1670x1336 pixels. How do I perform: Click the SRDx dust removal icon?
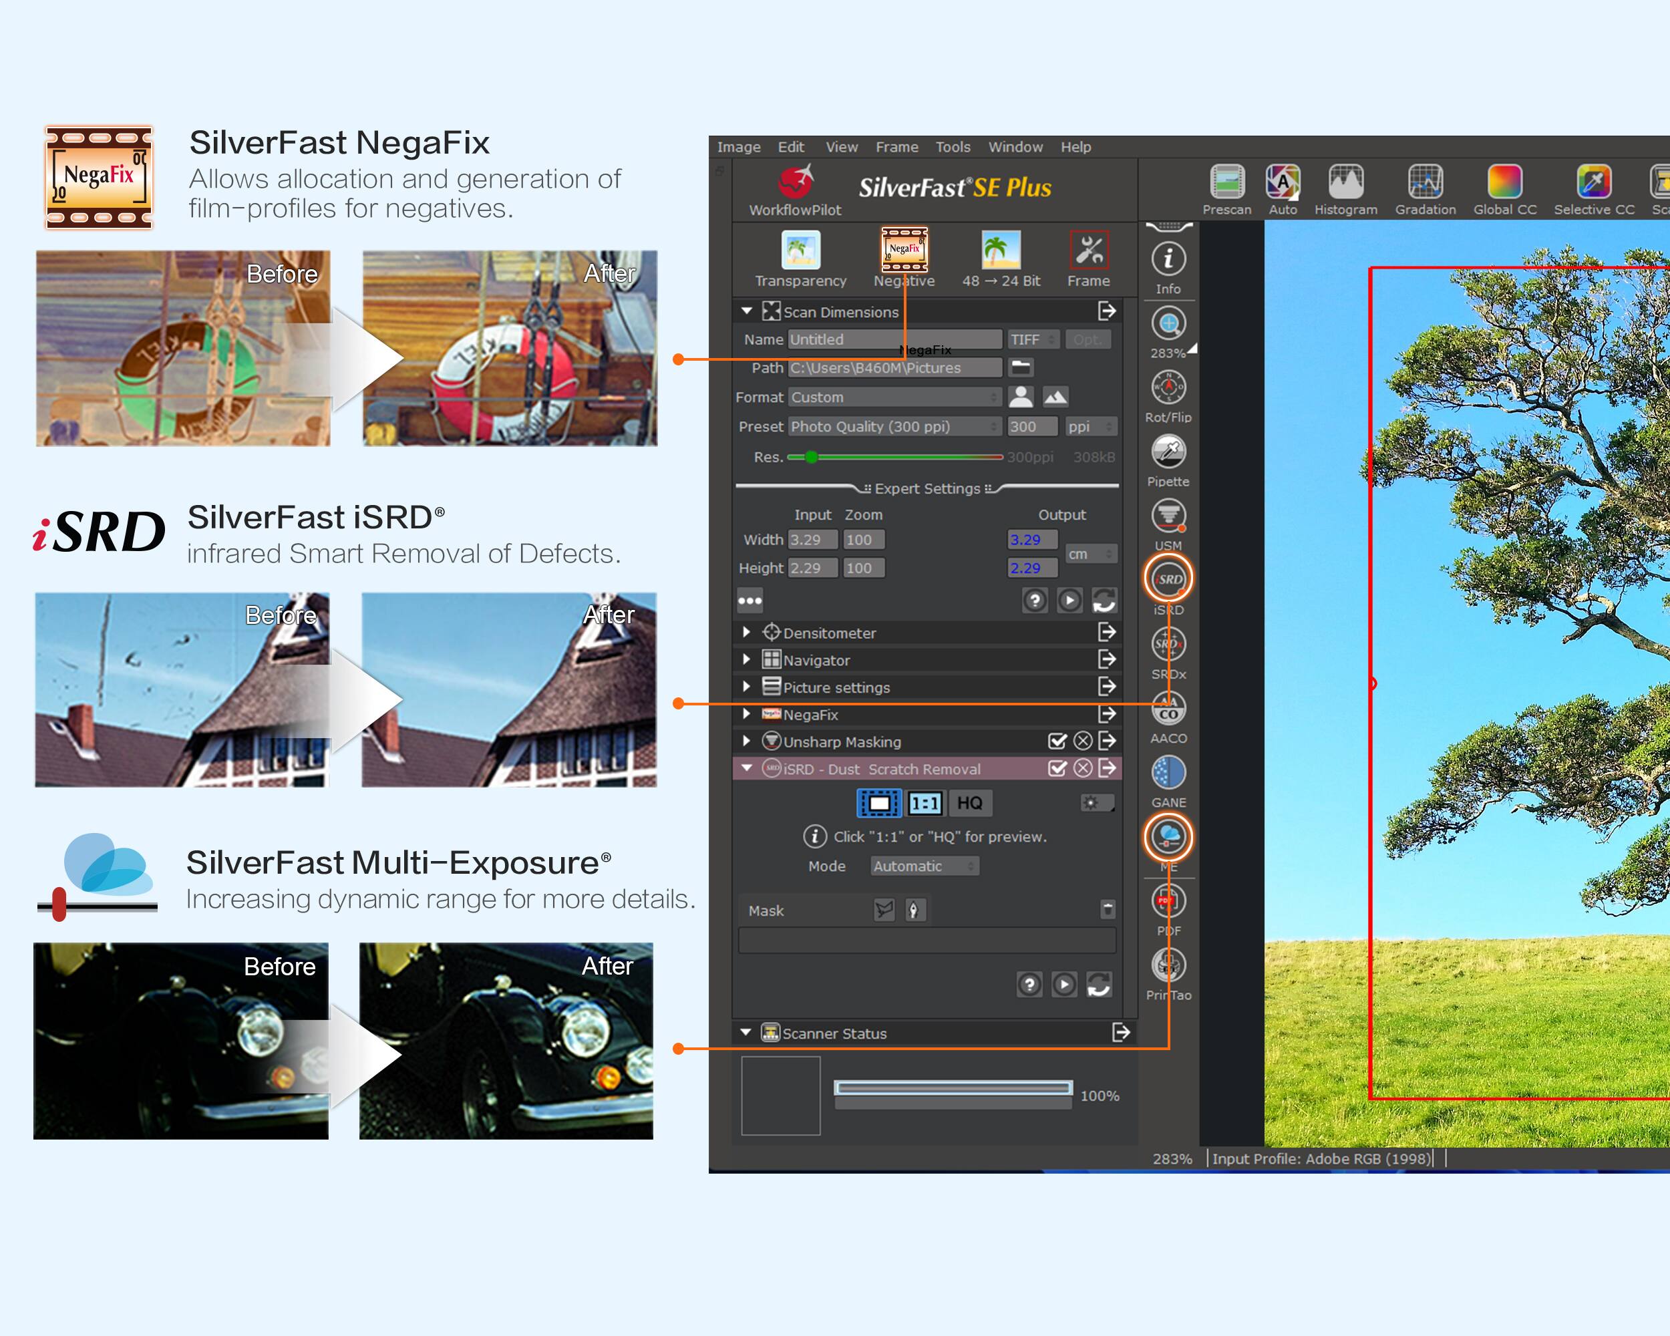tap(1168, 645)
